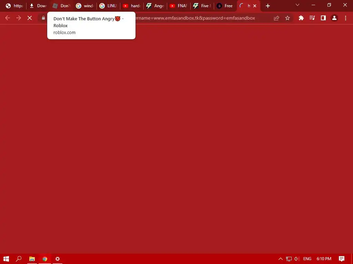Open the 'Five' tab
This screenshot has width=353, height=264.
(202, 6)
